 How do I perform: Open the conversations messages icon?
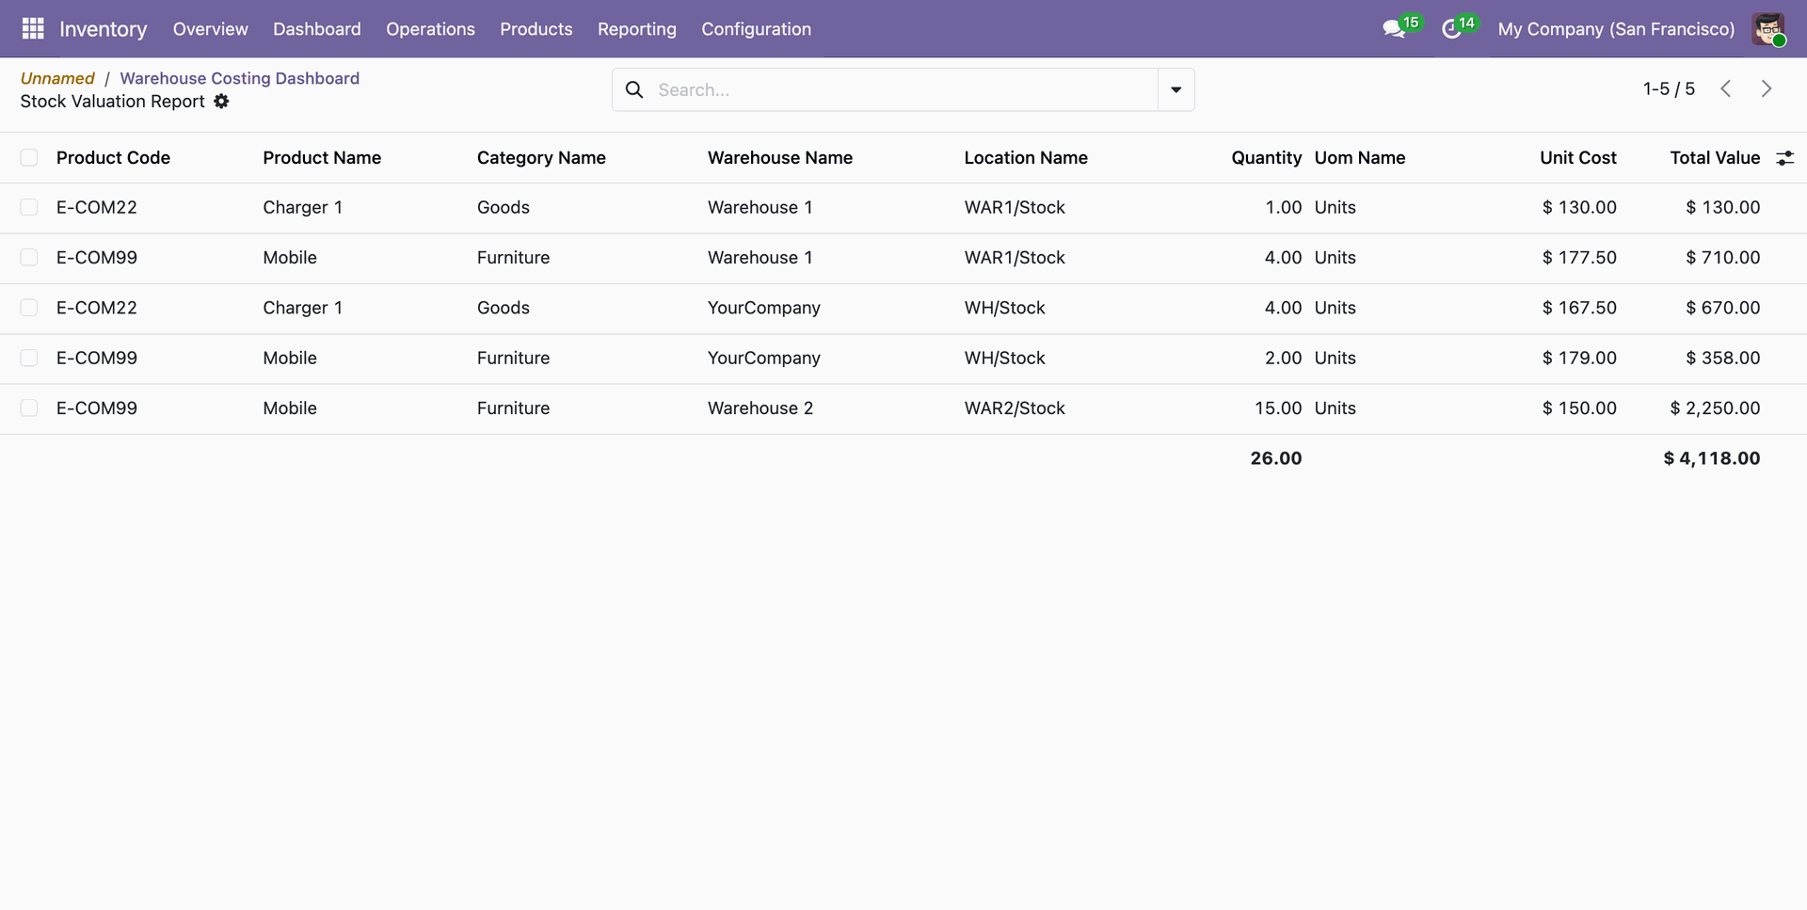1394,29
